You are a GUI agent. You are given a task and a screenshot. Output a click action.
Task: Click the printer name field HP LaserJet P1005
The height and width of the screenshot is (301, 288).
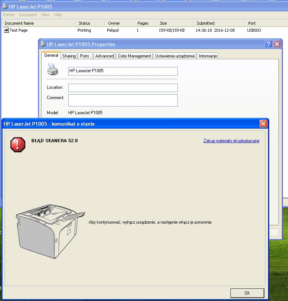click(123, 71)
